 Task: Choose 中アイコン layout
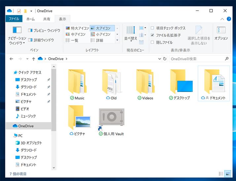76,34
